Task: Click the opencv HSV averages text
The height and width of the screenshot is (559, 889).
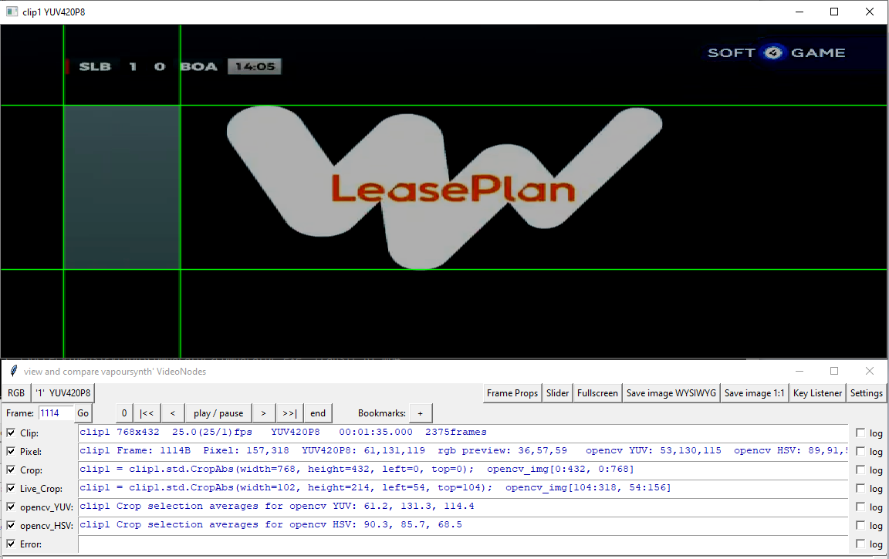Action: pos(463,526)
